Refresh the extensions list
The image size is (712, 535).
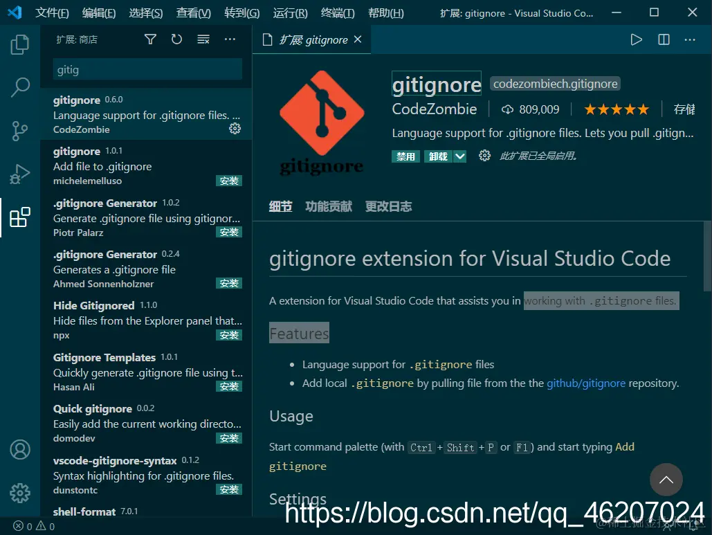(x=176, y=39)
